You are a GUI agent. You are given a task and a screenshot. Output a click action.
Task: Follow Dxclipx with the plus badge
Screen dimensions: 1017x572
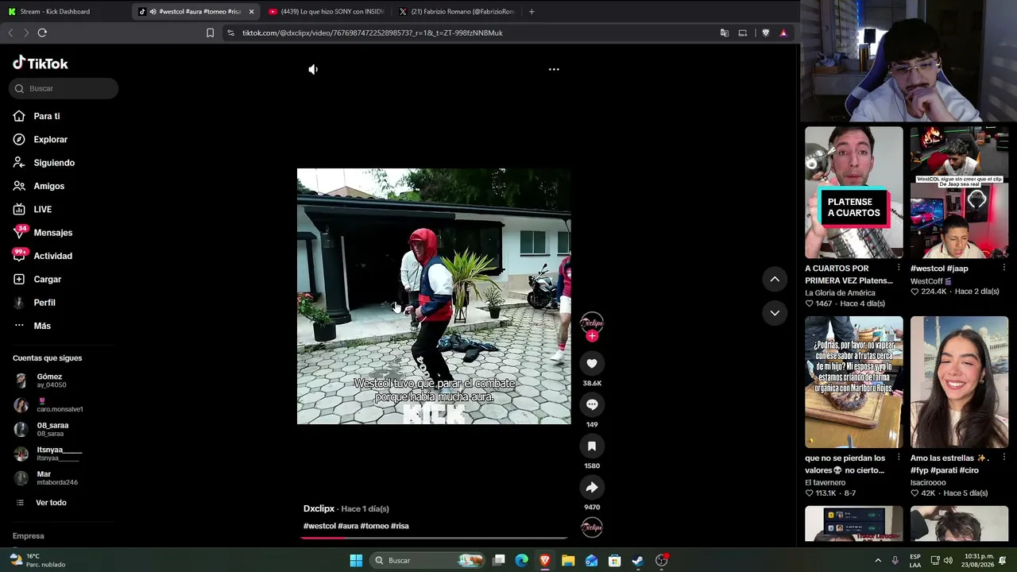point(592,336)
